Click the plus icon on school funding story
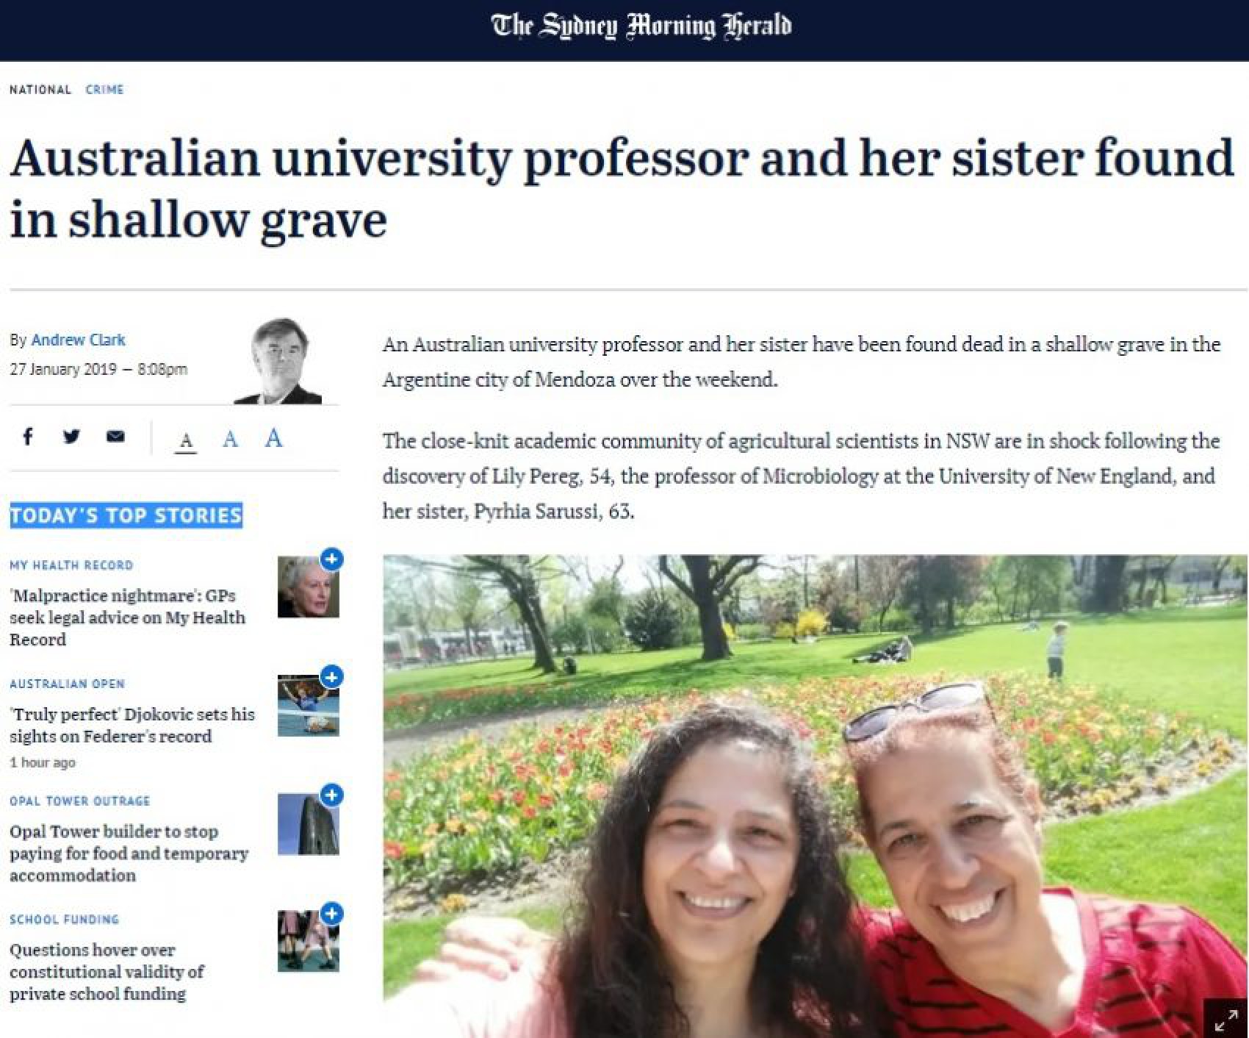The width and height of the screenshot is (1249, 1038). coord(331,913)
